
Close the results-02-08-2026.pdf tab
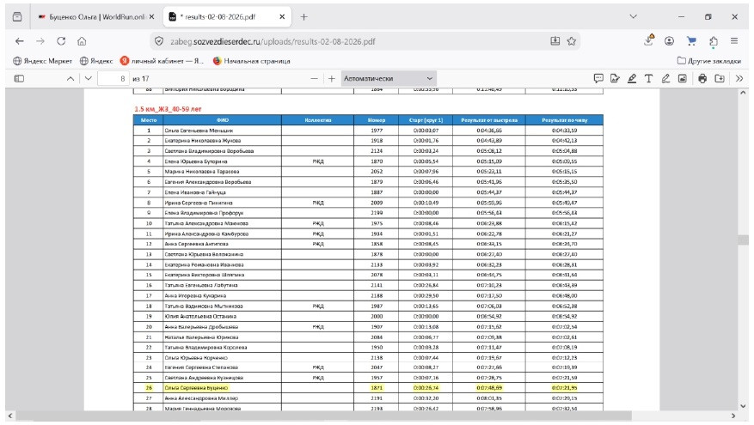tap(282, 17)
